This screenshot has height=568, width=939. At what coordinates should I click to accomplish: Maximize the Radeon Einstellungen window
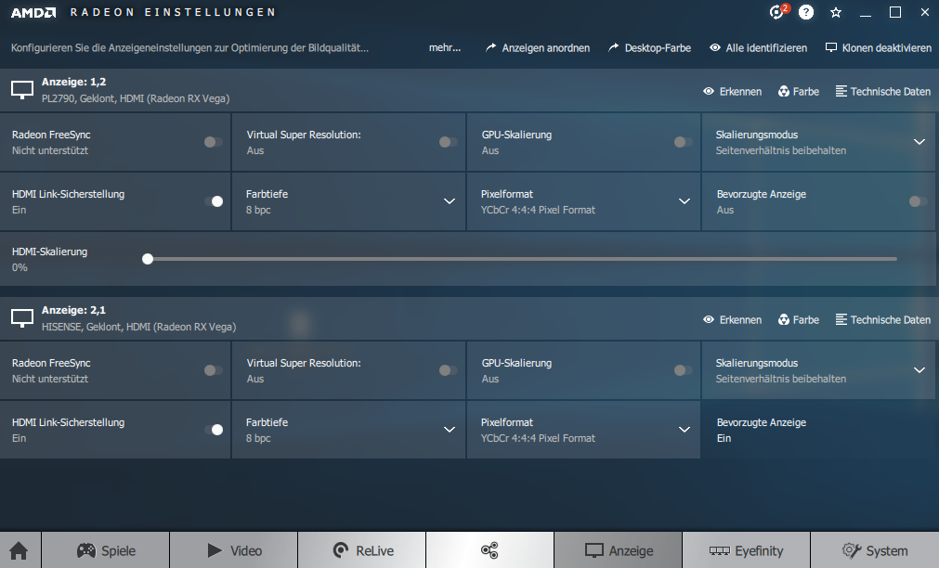(x=895, y=13)
